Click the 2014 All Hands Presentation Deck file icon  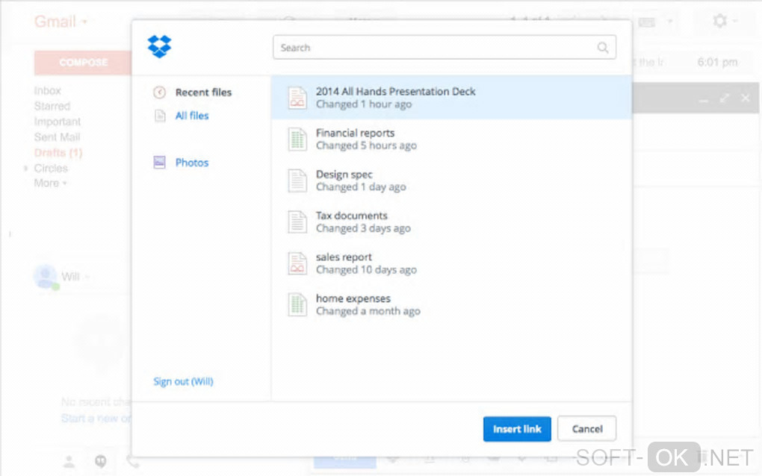(297, 98)
